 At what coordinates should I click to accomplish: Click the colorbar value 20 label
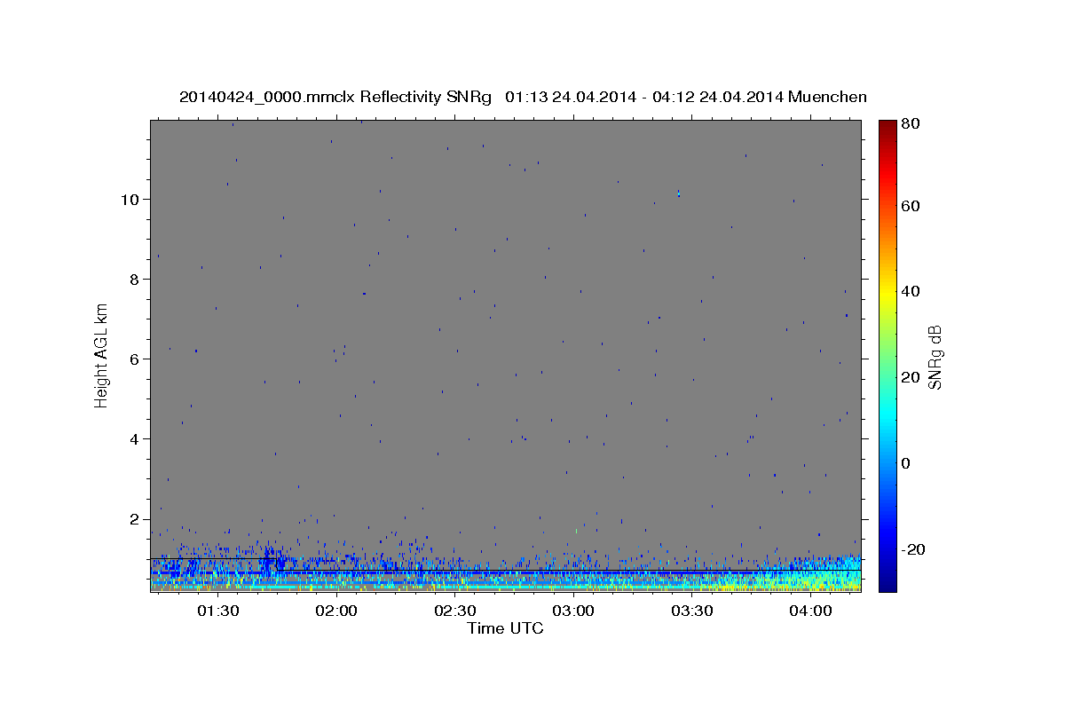coord(910,377)
